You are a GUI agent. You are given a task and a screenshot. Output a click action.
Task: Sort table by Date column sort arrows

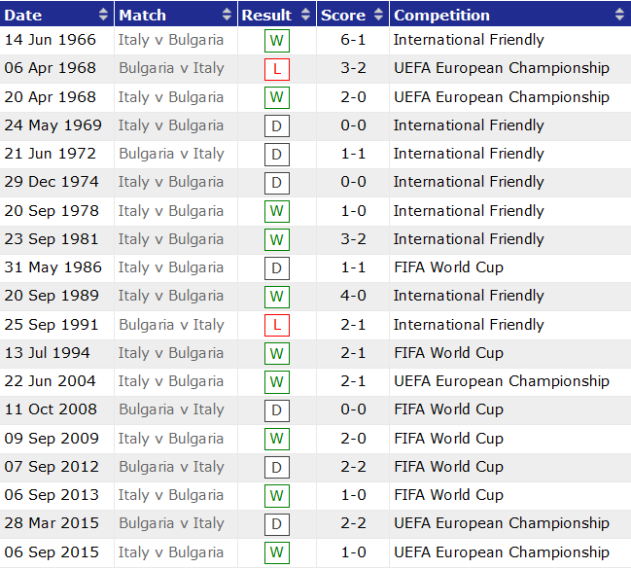coord(104,15)
